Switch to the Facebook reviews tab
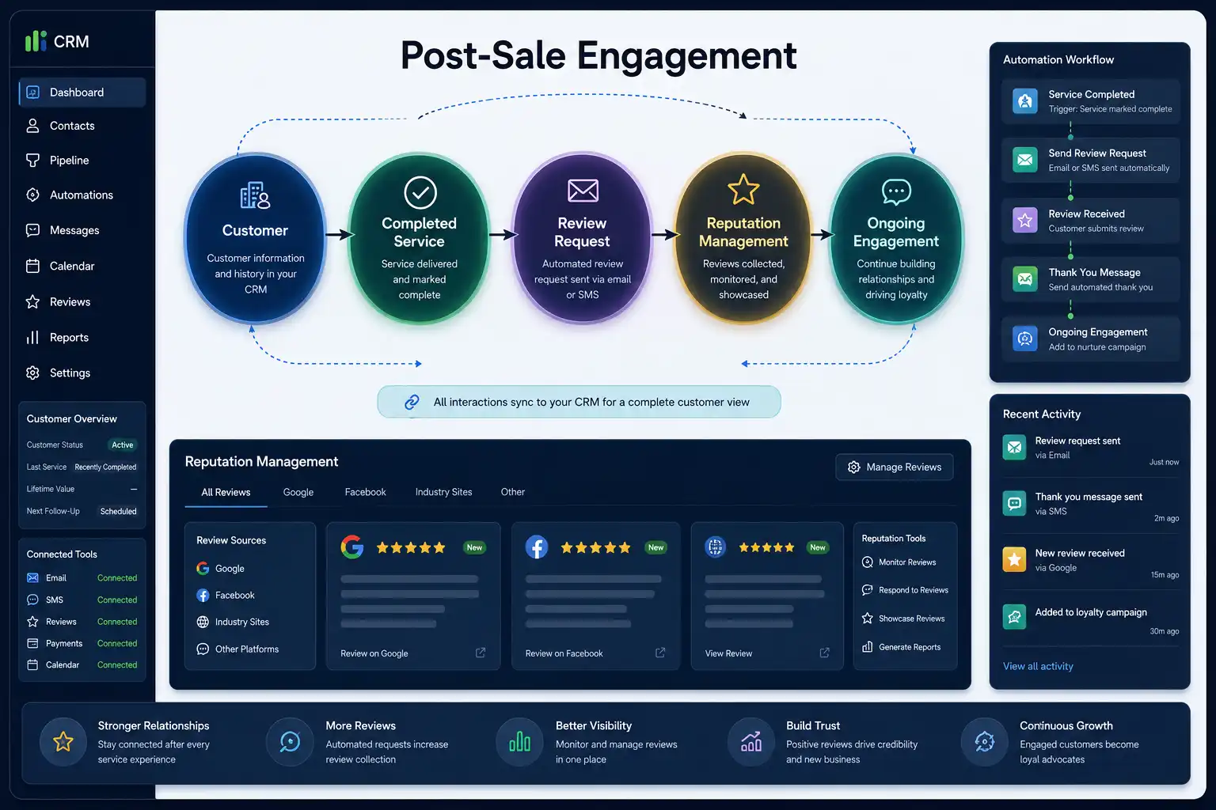This screenshot has height=810, width=1216. [365, 492]
